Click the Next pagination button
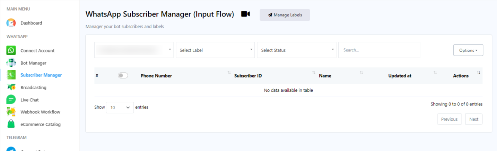The image size is (497, 151). tap(473, 119)
